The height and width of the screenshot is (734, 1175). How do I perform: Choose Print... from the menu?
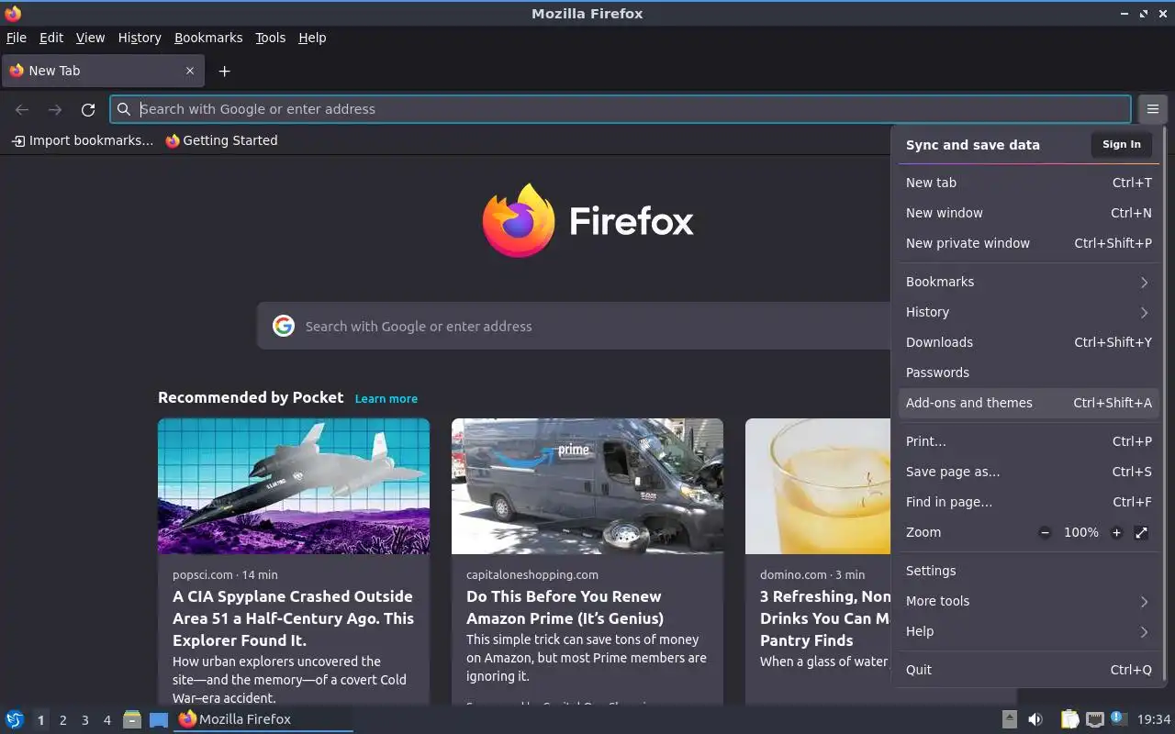[1027, 441]
